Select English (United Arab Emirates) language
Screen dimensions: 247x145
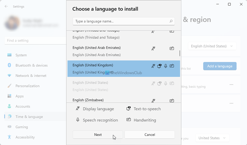point(97,48)
